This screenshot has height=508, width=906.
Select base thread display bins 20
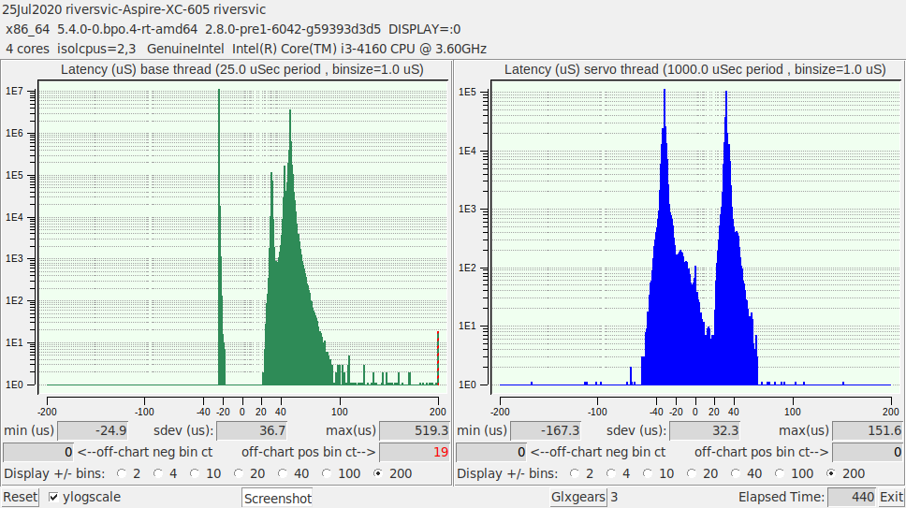[239, 473]
